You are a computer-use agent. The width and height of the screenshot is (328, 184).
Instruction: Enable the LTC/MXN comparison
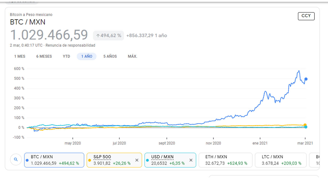click(x=281, y=160)
